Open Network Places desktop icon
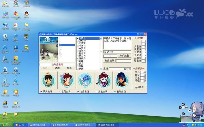204x127 pixels. 5,26
